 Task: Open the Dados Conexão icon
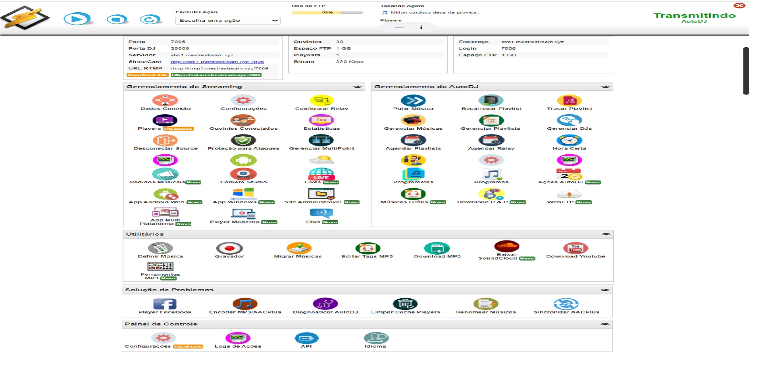tap(165, 101)
